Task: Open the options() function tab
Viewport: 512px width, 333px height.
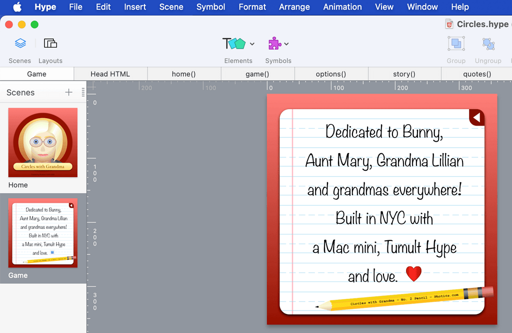Action: pos(331,74)
